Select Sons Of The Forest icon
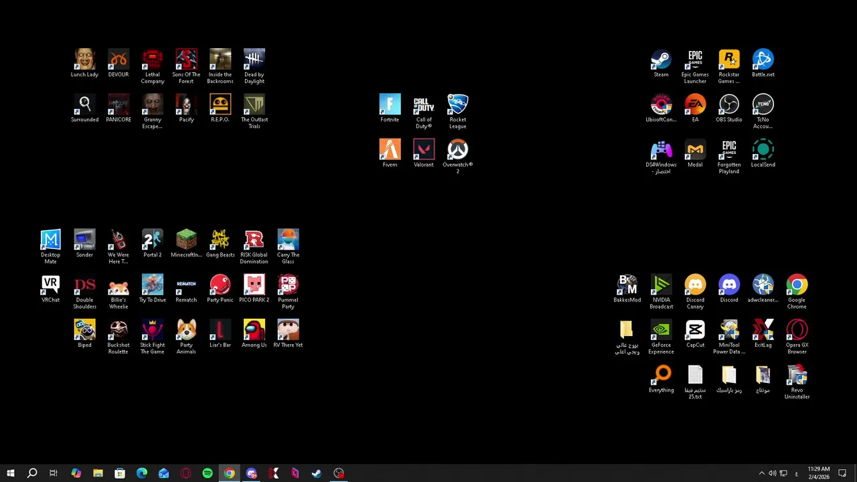The height and width of the screenshot is (482, 857). 186,66
